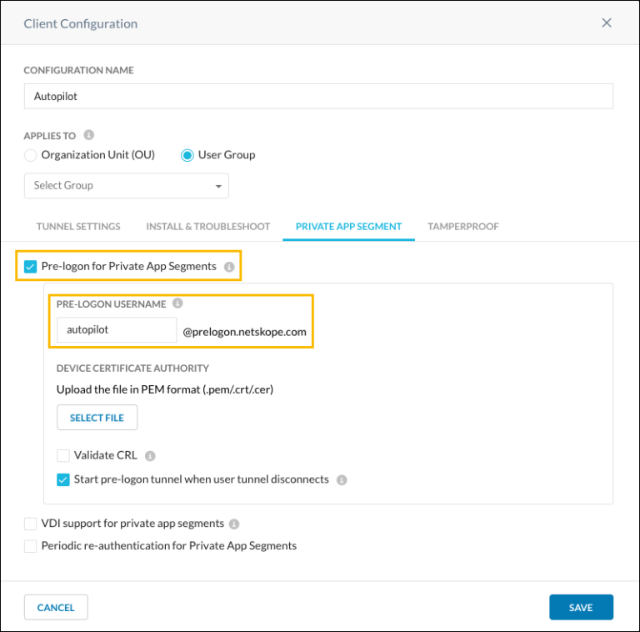Screen dimensions: 640x632
Task: Click the Cancel button
Action: [56, 607]
